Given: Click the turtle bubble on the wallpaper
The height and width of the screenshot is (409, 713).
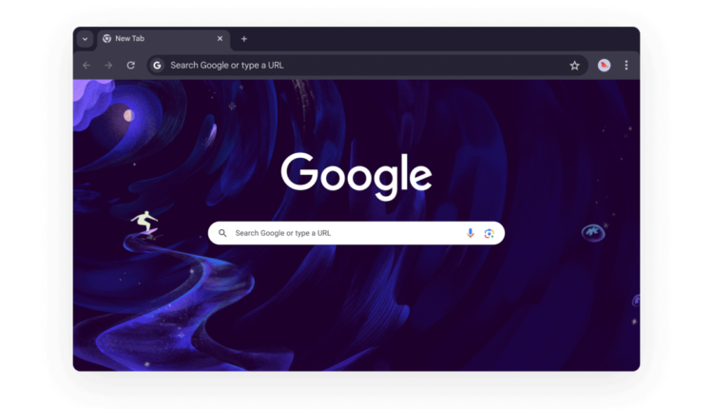Looking at the screenshot, I should click(x=592, y=230).
